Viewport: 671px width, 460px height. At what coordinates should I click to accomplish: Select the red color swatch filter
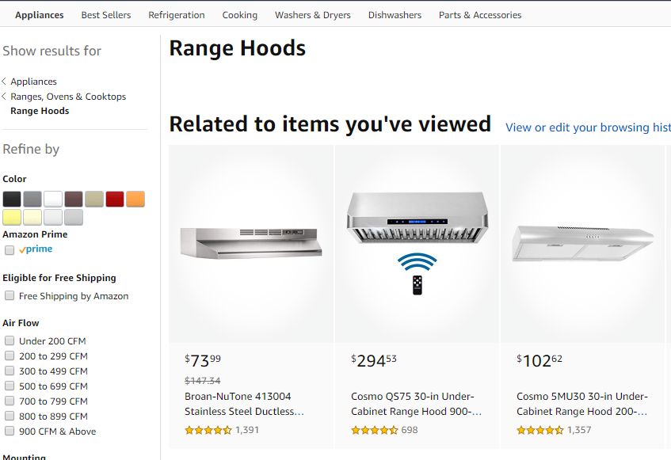114,199
